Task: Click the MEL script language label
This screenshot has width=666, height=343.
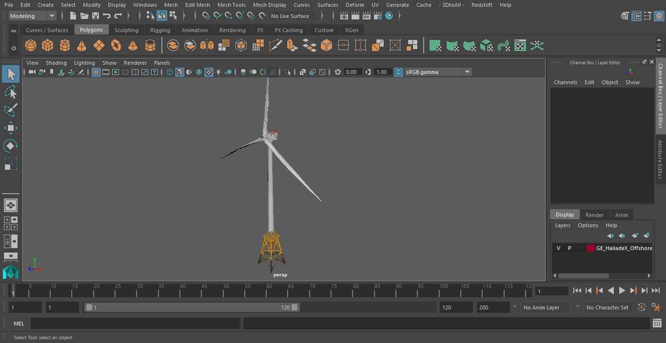Action: point(19,324)
